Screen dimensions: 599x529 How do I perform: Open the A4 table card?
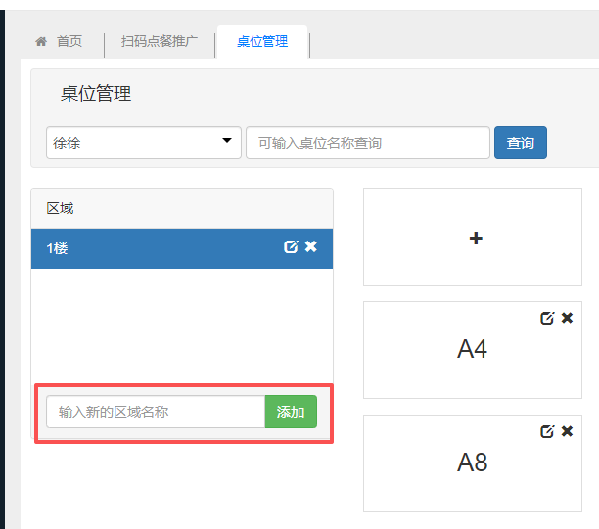pos(472,352)
